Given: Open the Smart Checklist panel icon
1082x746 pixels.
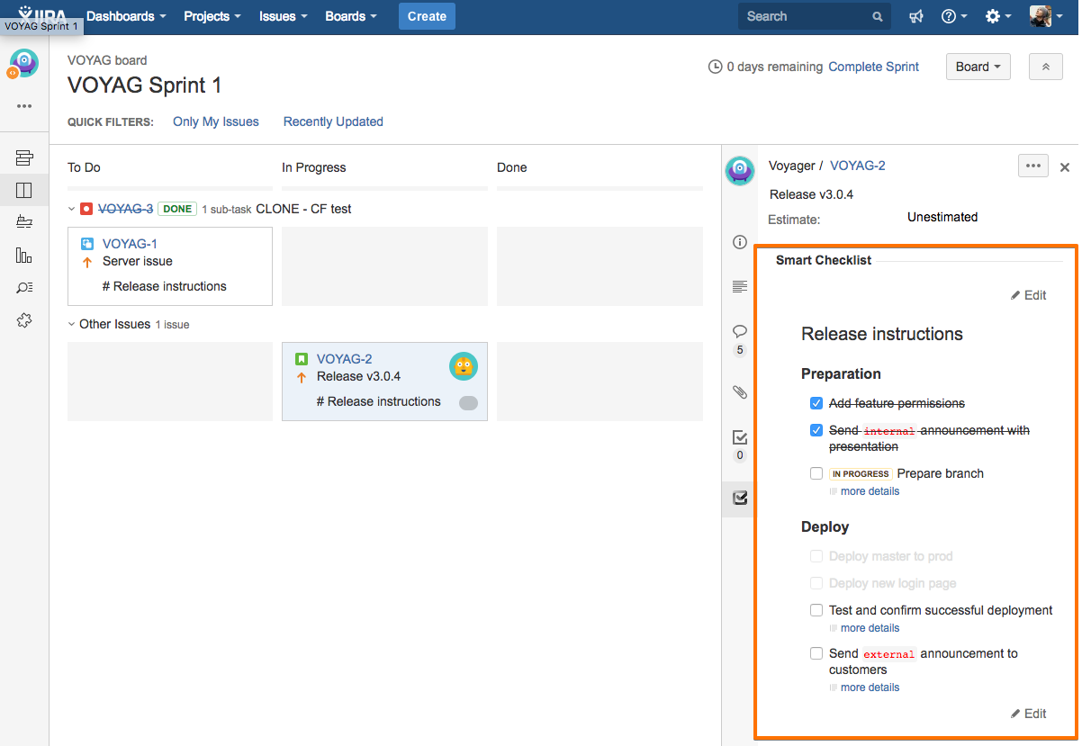Looking at the screenshot, I should point(739,498).
